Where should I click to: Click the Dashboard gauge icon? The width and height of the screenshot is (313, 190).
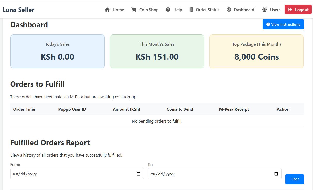[229, 10]
